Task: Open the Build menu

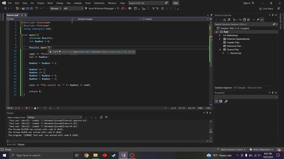Action: 50,3
